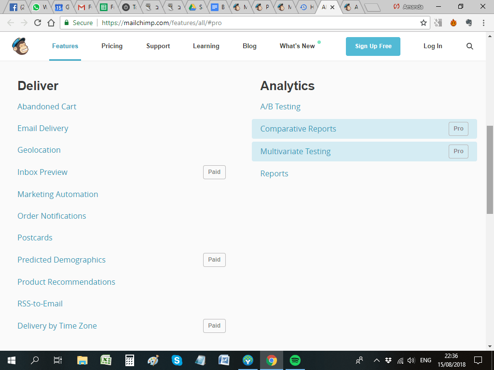Switch to the Google Calendar tab
The width and height of the screenshot is (494, 370).
click(x=62, y=7)
